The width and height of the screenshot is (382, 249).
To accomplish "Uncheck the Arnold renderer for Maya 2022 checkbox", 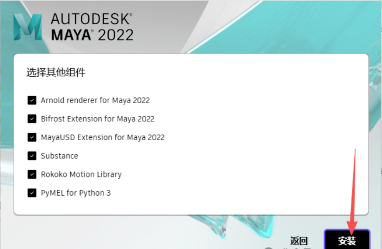I will [32, 100].
